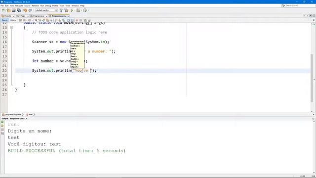The image size is (316, 178).
Task: Open the Edit menu
Action: [x=6, y=5]
